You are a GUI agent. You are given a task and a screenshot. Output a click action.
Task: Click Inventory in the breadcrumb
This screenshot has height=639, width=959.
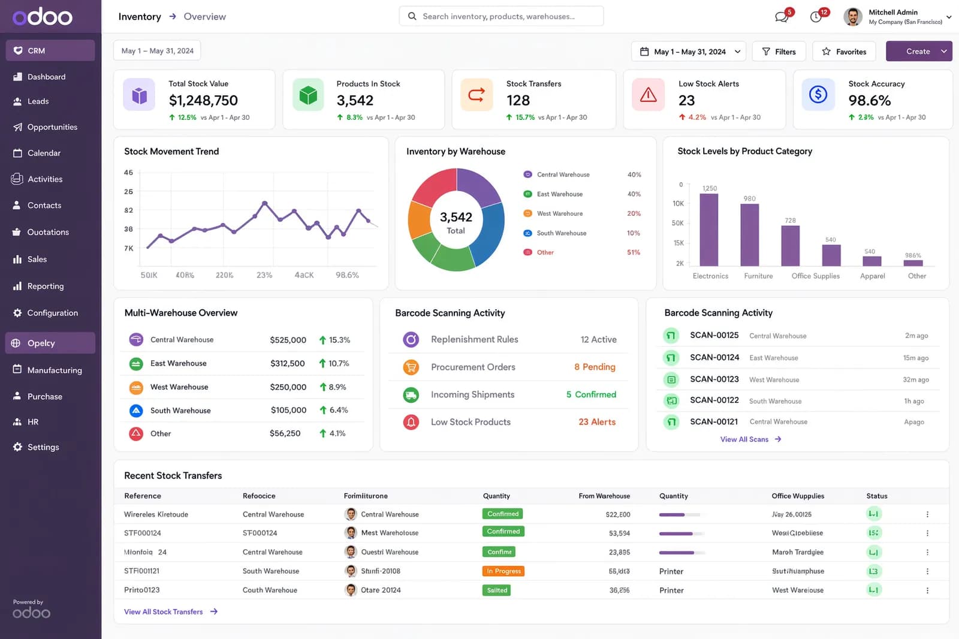pos(140,17)
